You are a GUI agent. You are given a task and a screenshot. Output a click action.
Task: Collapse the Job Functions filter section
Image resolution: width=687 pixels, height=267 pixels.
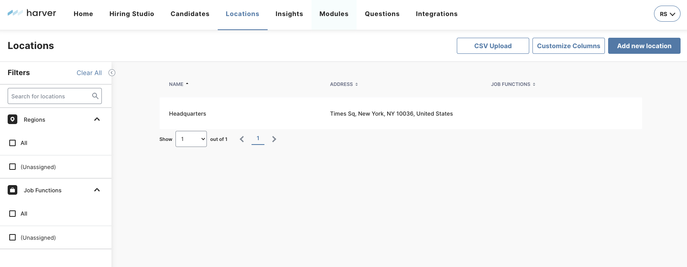coord(97,190)
